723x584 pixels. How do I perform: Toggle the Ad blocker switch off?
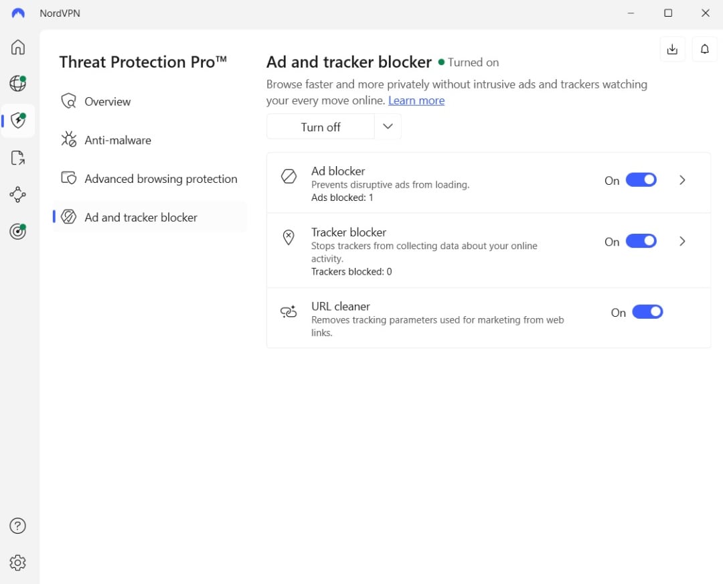[x=641, y=180]
